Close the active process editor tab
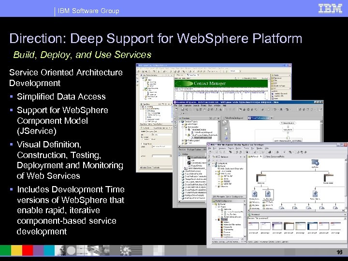 [272, 118]
